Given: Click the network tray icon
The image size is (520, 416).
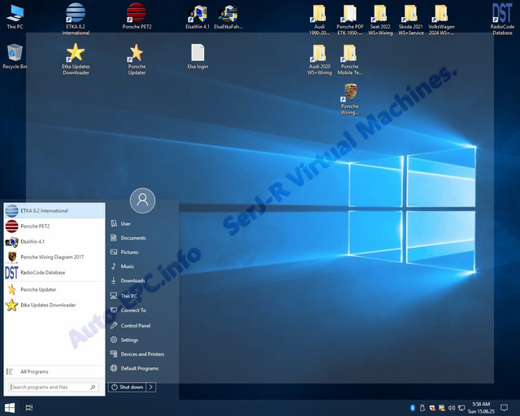Looking at the screenshot, I should click(x=461, y=408).
